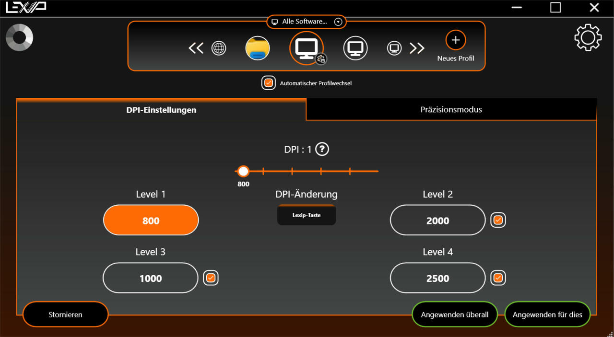This screenshot has width=614, height=337.
Task: Disable the Level 3 DPI checkbox
Action: [211, 278]
